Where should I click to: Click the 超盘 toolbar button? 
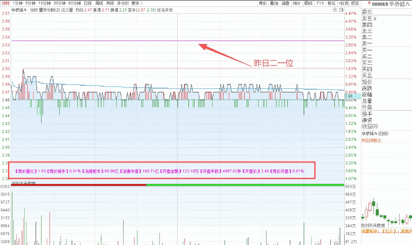coord(285,3)
